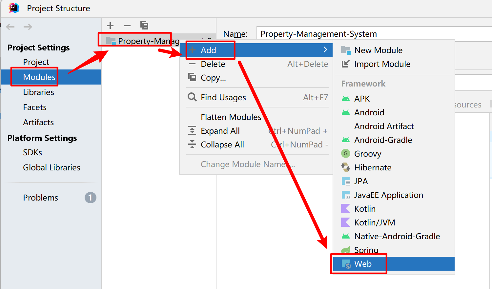
Task: Add the APK framework
Action: coord(394,99)
